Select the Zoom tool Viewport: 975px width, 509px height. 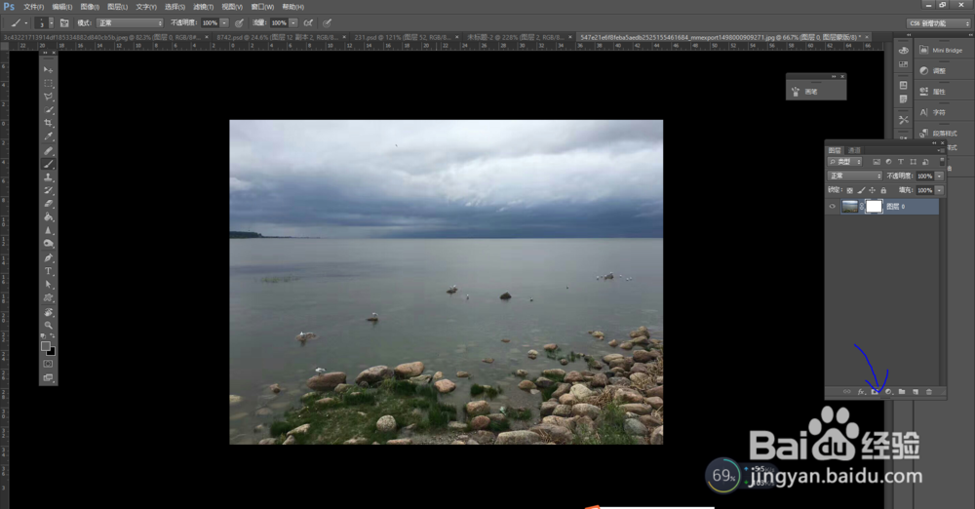tap(49, 326)
